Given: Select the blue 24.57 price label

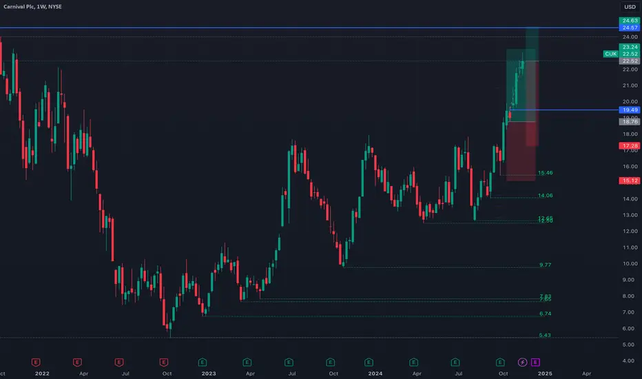Looking at the screenshot, I should click(630, 28).
